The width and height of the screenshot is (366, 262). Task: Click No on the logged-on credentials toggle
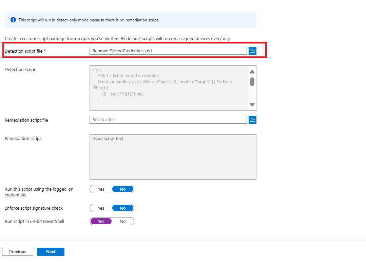click(123, 189)
